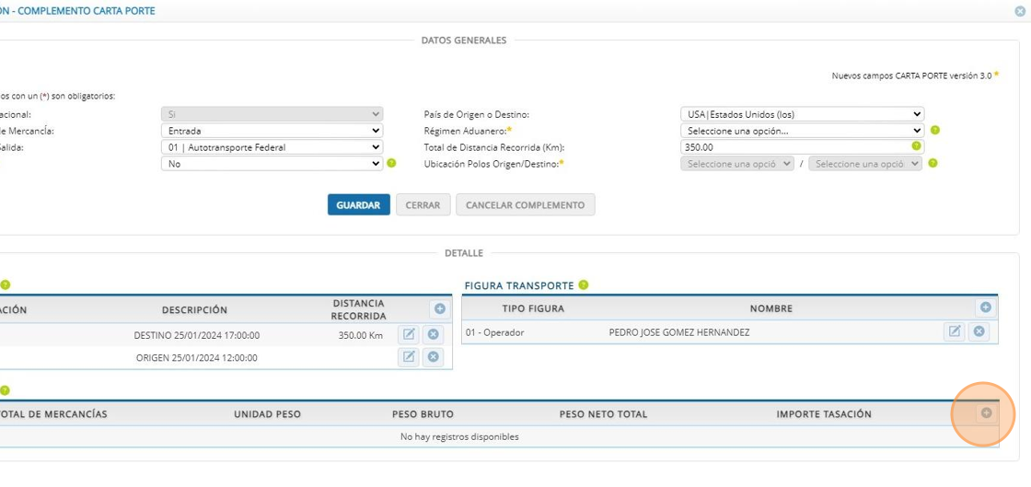The height and width of the screenshot is (487, 1031).
Task: Open the Autotransporte Federal dropdown
Action: (272, 148)
